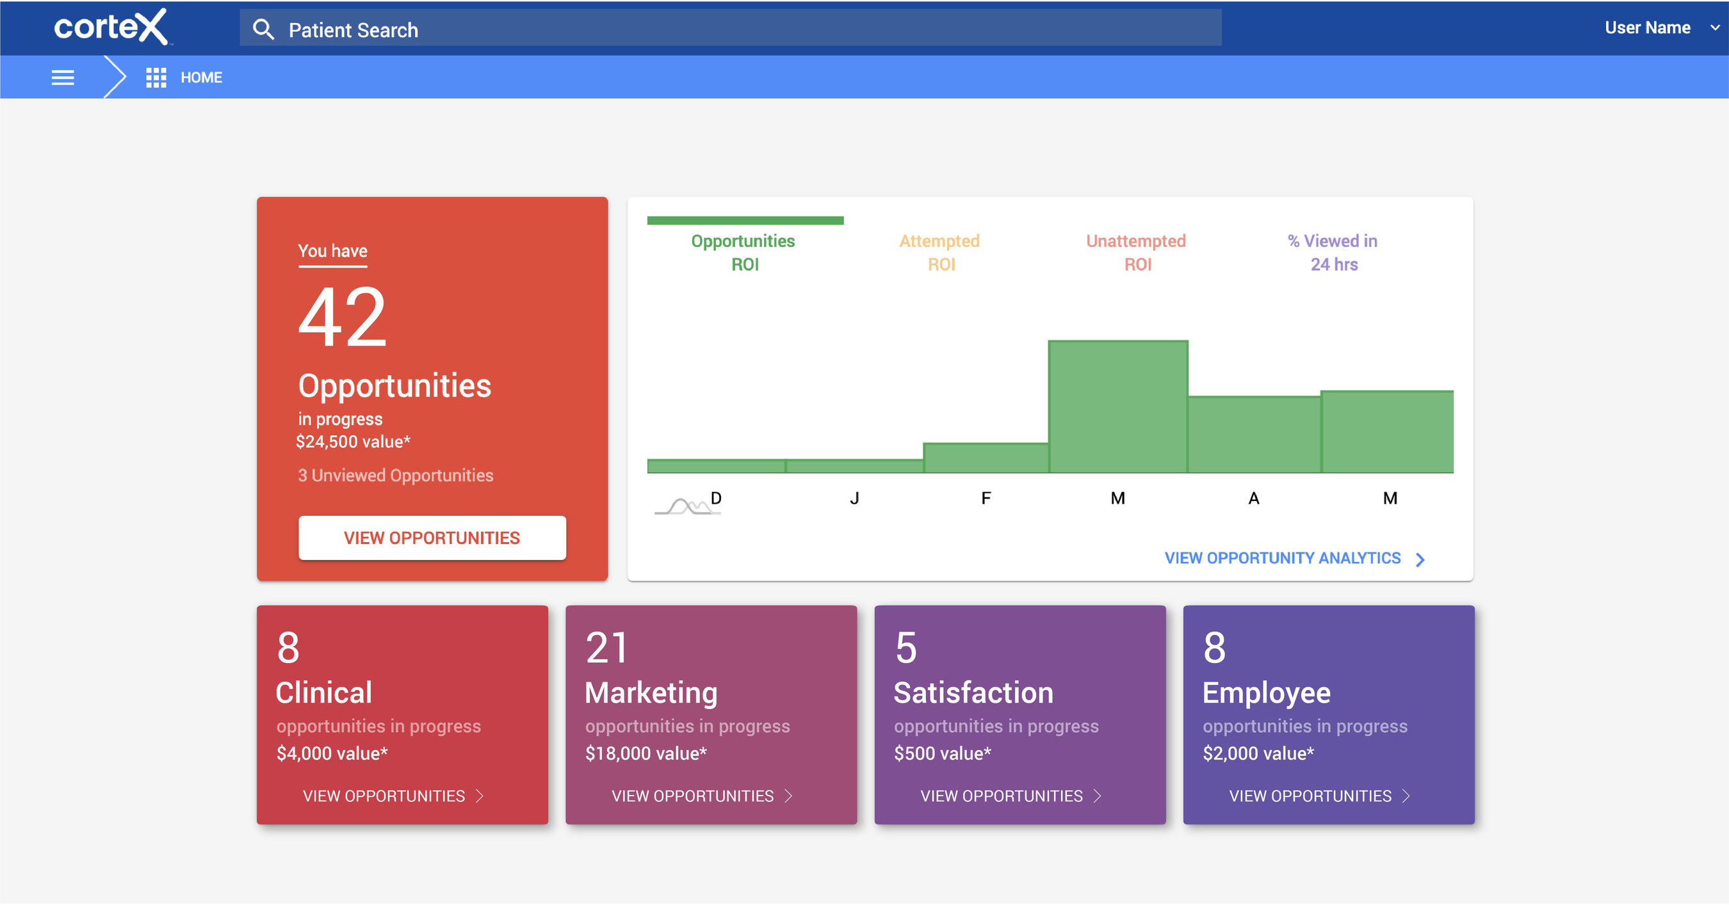The width and height of the screenshot is (1729, 905).
Task: Expand the User Name dropdown arrow
Action: pos(1714,28)
